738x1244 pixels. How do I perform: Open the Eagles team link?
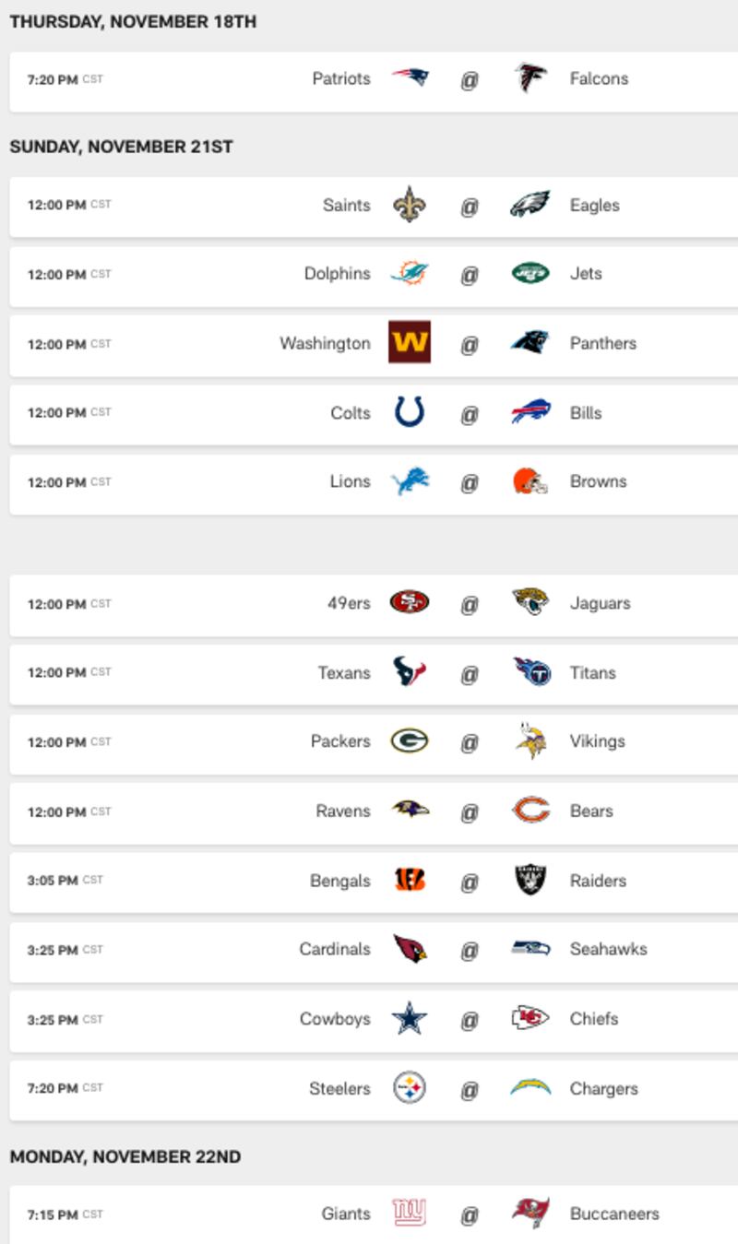pos(595,206)
